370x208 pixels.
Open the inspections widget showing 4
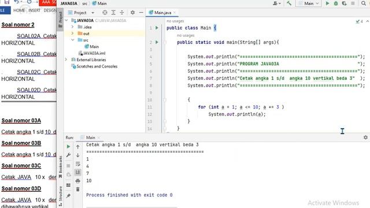click(x=360, y=21)
